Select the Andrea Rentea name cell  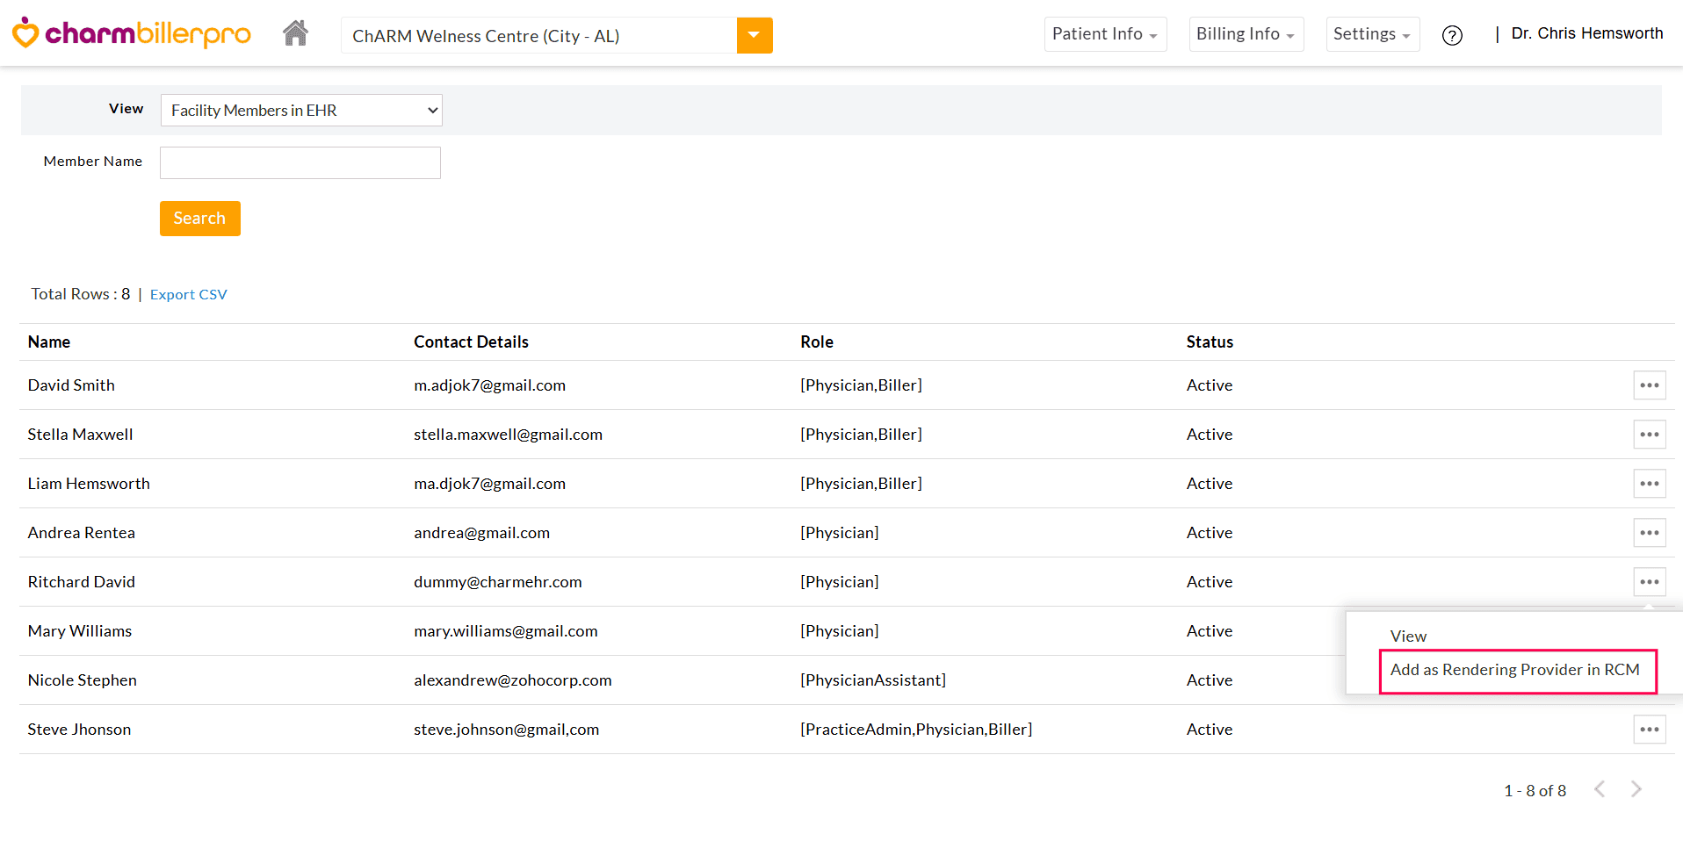pos(82,533)
